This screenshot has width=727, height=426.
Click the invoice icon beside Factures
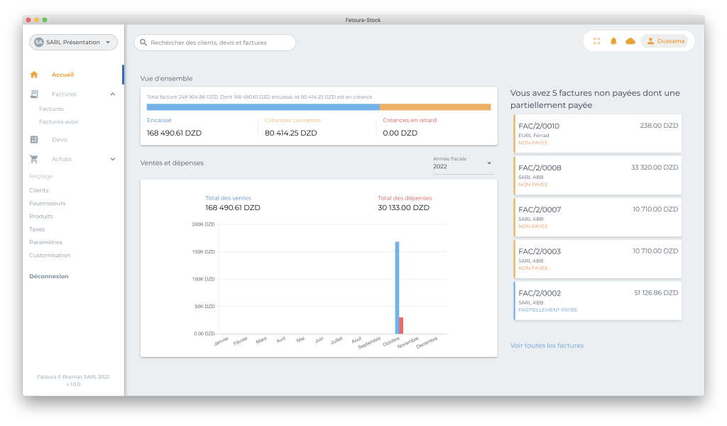[x=34, y=94]
